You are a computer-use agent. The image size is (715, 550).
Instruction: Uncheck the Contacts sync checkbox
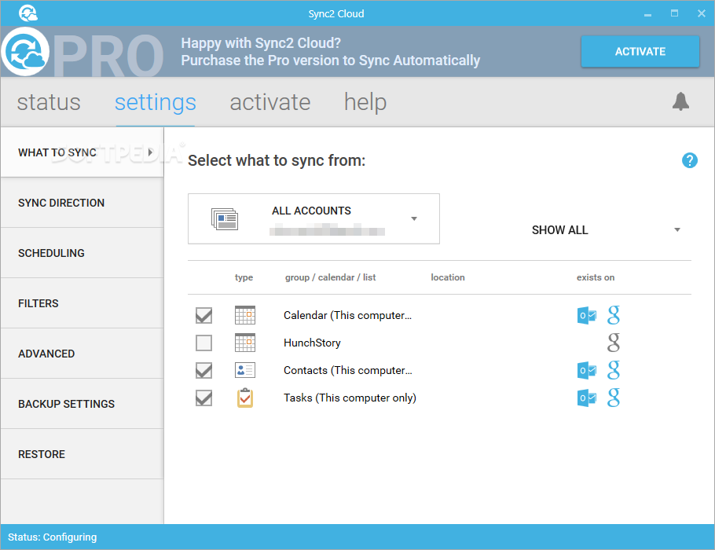point(203,370)
